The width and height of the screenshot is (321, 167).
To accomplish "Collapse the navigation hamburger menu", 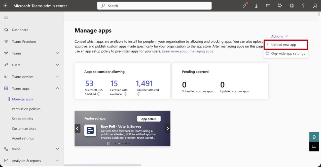I will coord(6,18).
